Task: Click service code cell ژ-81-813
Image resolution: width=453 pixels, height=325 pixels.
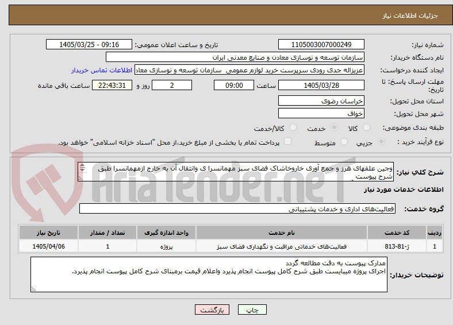Action: (397, 246)
